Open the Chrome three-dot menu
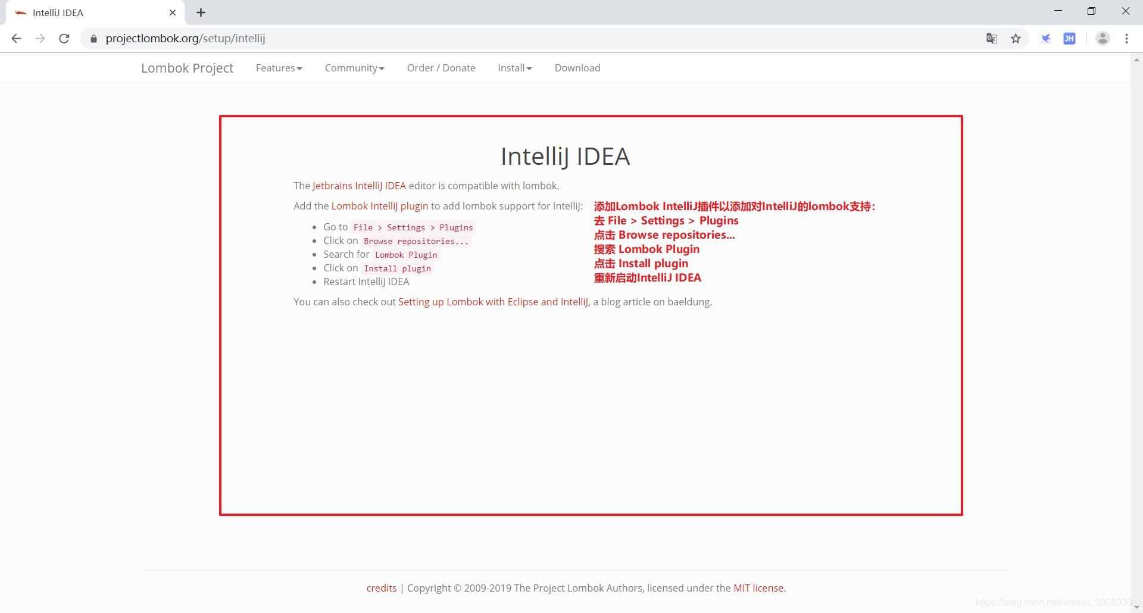The image size is (1143, 613). coord(1126,39)
